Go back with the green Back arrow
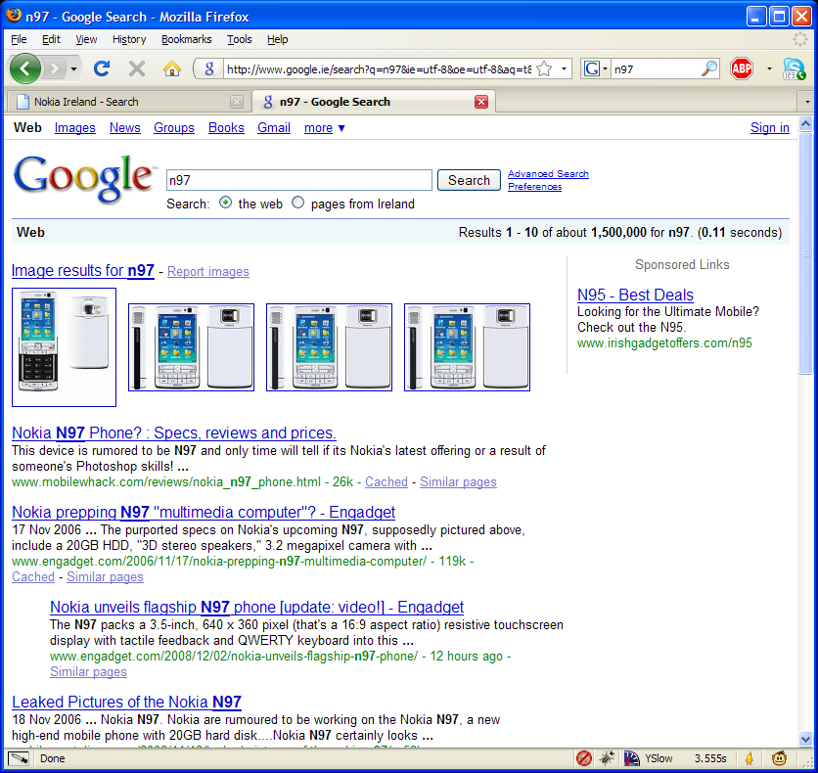This screenshot has height=773, width=818. 25,68
